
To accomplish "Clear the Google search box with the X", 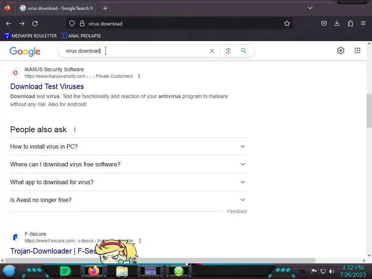I will (212, 51).
